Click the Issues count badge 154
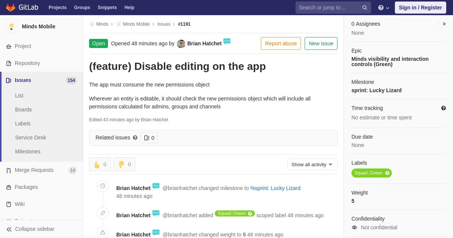 pyautogui.click(x=71, y=80)
